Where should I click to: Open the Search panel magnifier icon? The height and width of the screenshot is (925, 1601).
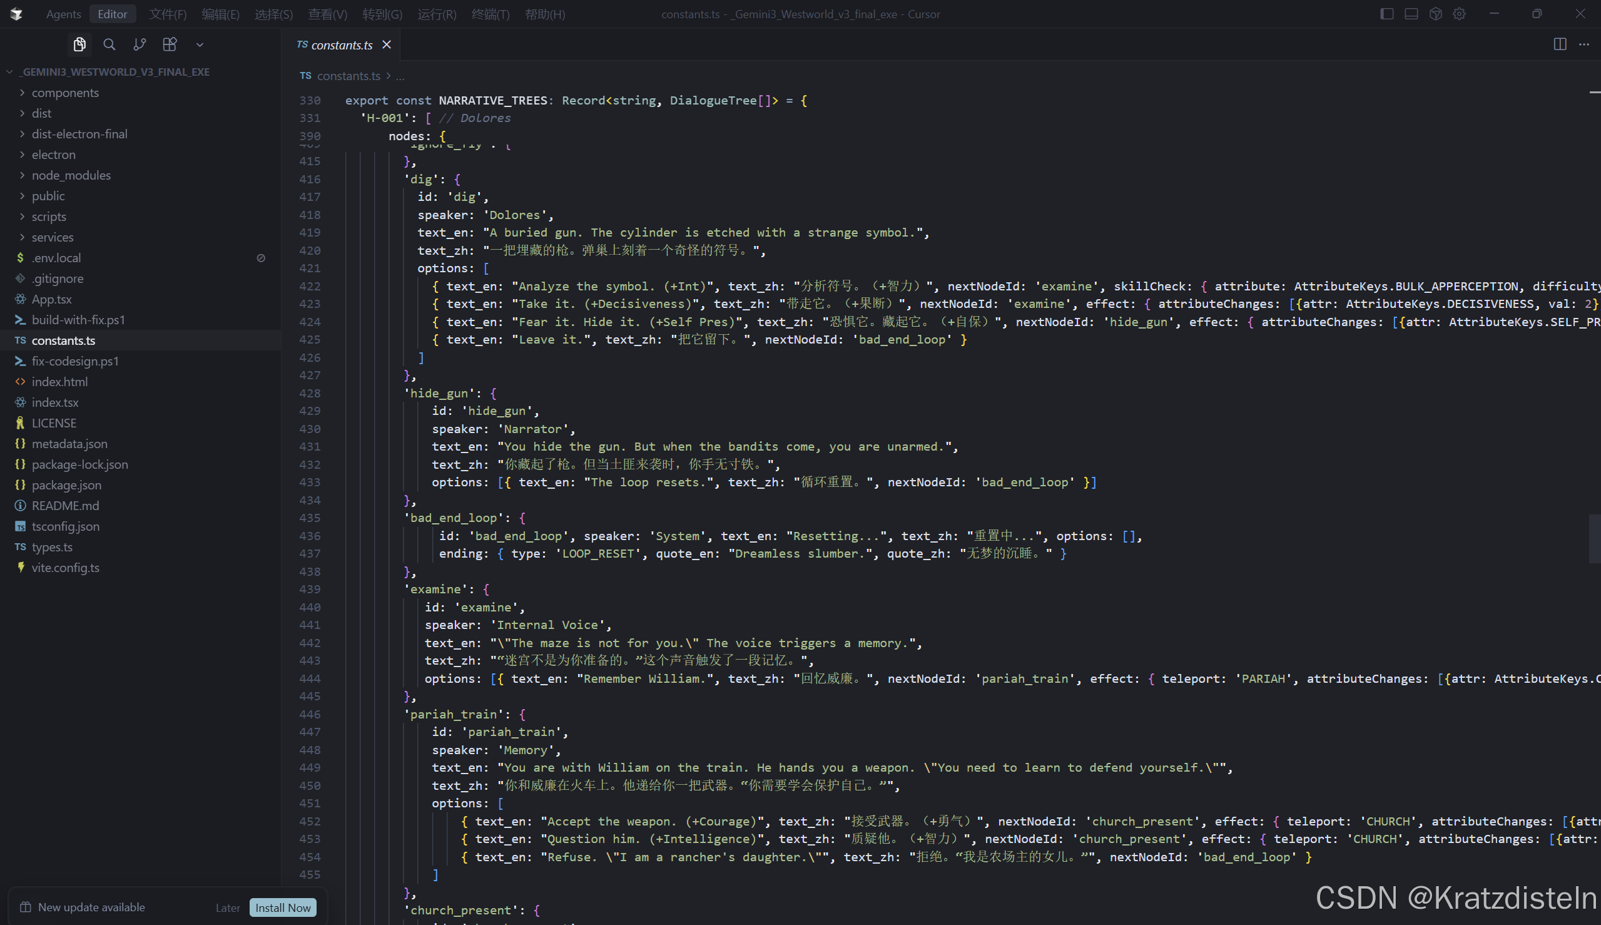[109, 44]
